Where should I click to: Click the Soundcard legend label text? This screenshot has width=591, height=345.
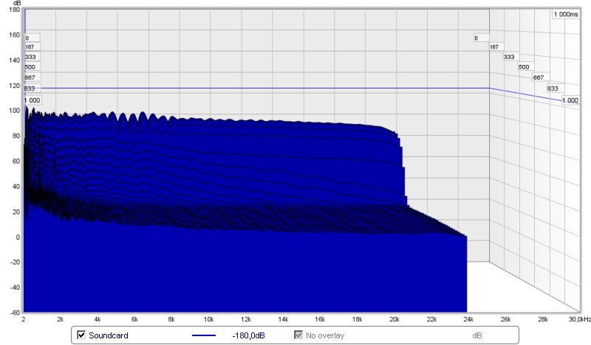pyautogui.click(x=108, y=335)
